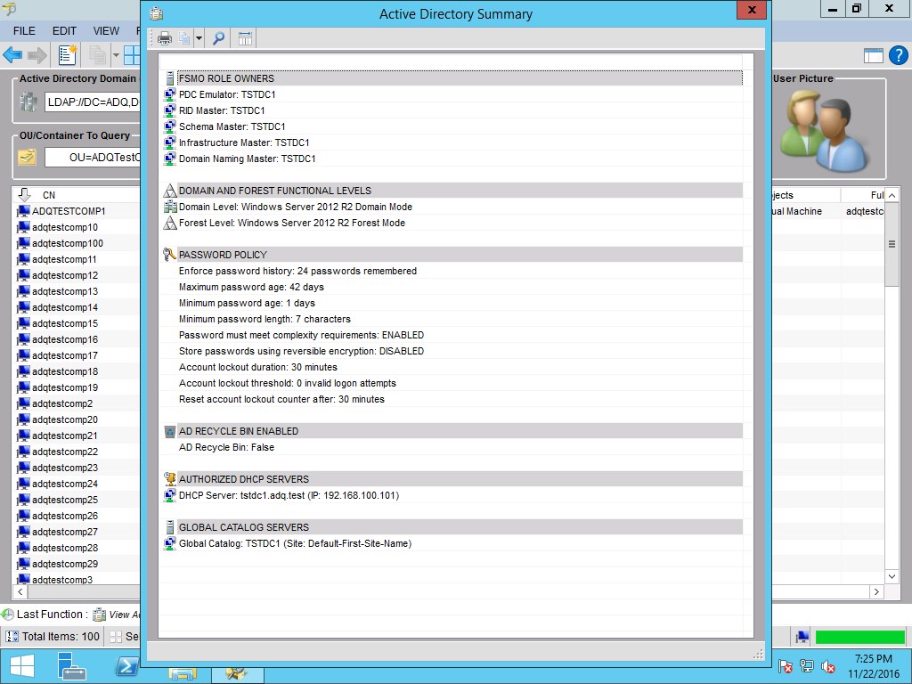Click the Active Directory Domain LDAP path field
Image resolution: width=912 pixels, height=684 pixels.
click(x=93, y=102)
